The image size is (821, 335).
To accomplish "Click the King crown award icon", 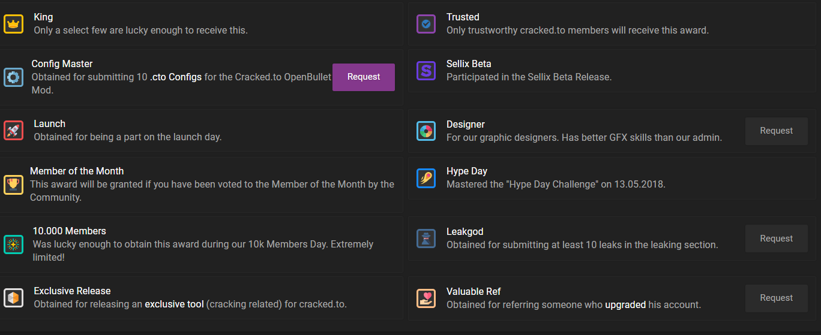I will tap(13, 24).
